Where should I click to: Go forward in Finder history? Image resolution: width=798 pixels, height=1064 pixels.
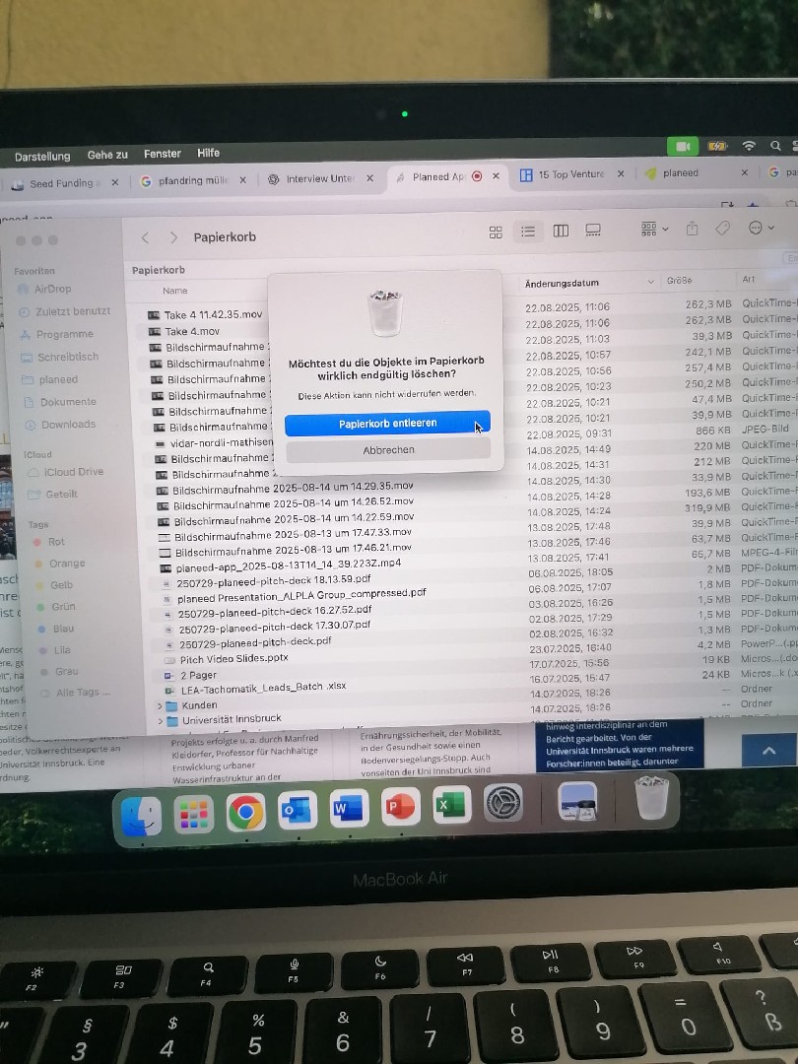pos(173,237)
